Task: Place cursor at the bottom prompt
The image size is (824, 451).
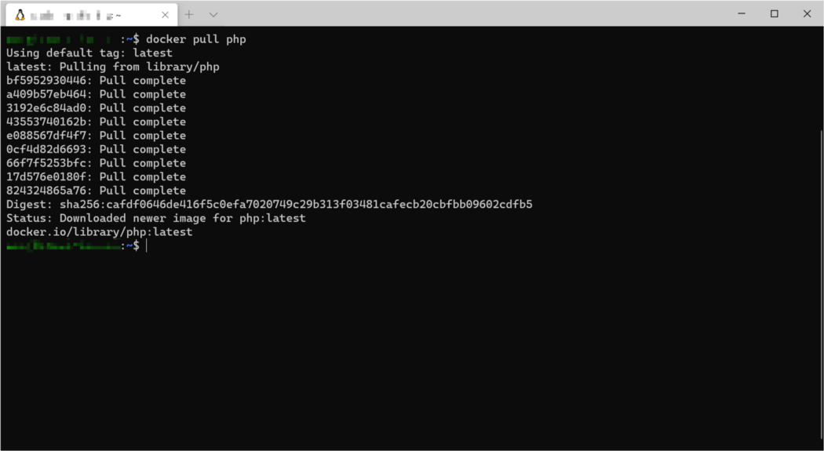Action: click(147, 246)
